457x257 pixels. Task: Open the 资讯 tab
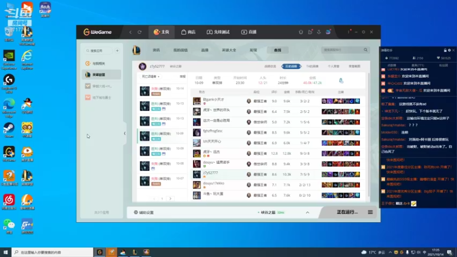[156, 50]
